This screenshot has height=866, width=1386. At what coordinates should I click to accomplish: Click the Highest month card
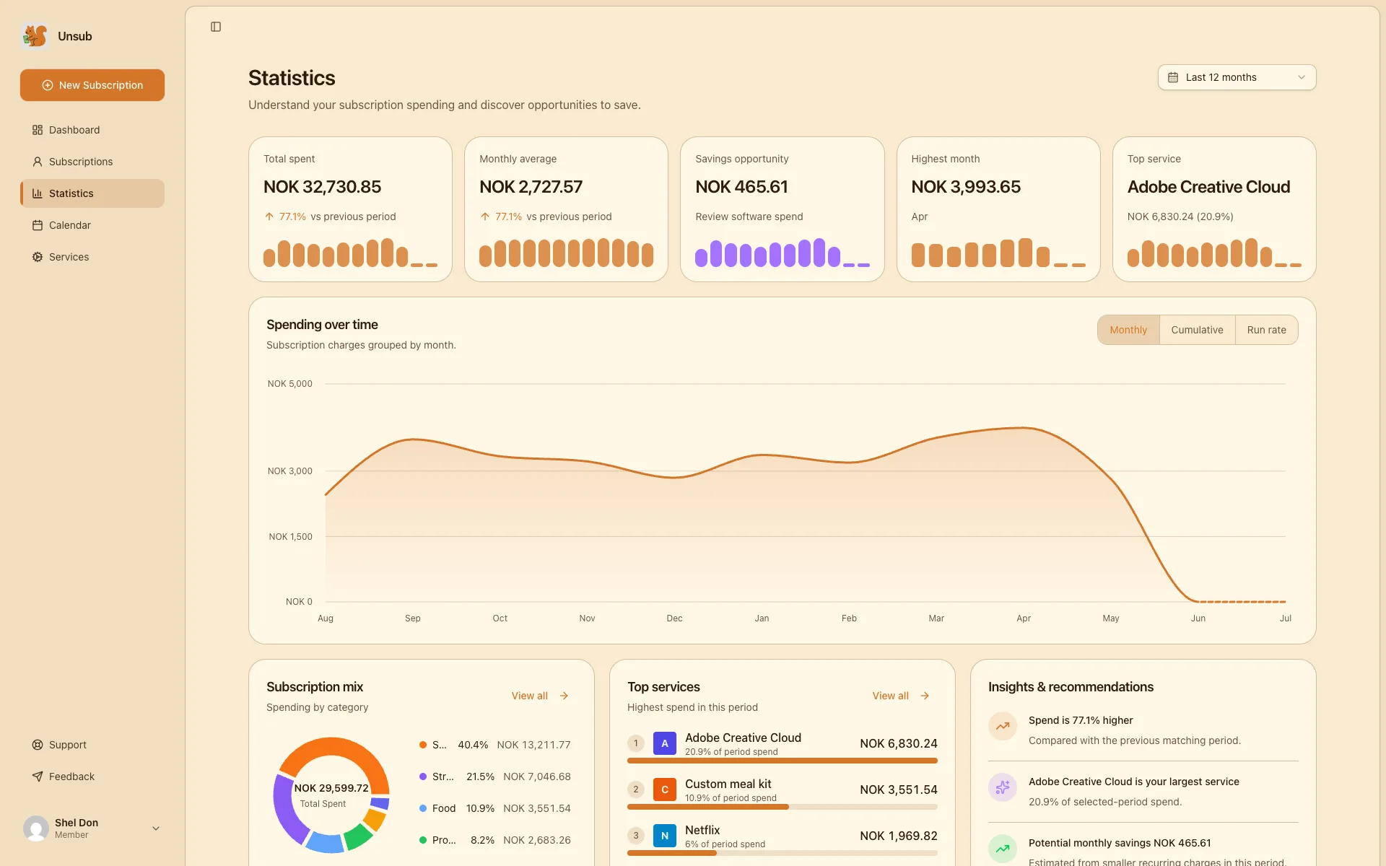(x=998, y=209)
